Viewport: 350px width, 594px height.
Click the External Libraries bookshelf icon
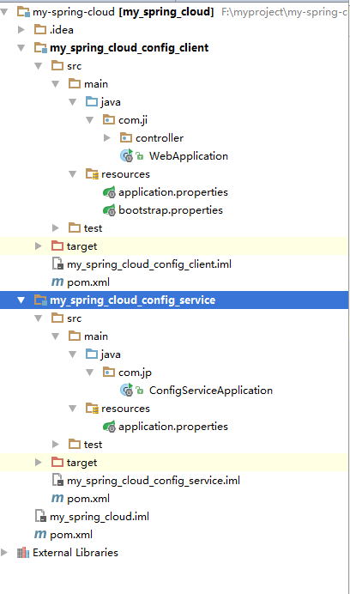coord(23,553)
